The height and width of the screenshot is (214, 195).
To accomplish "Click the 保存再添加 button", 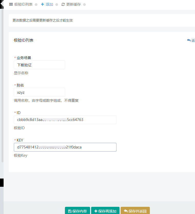I will click(105, 210).
